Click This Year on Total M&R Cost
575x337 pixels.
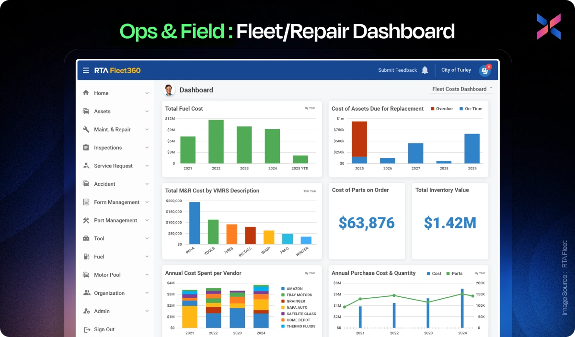[x=310, y=191]
